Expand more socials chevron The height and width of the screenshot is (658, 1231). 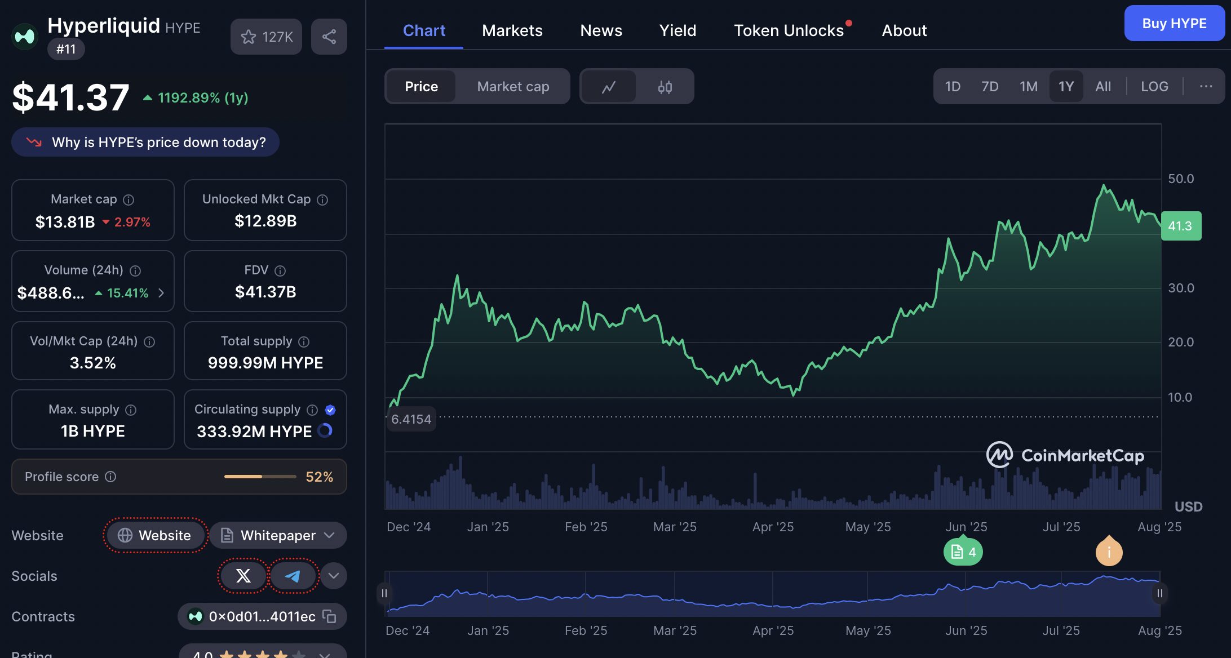[x=334, y=576]
